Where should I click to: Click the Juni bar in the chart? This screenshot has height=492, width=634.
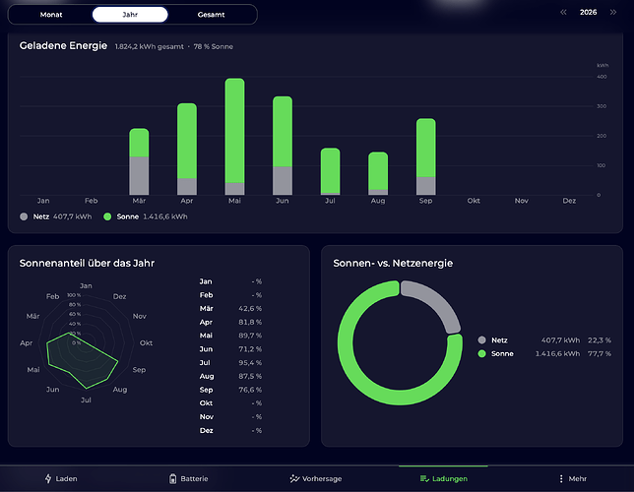283,146
